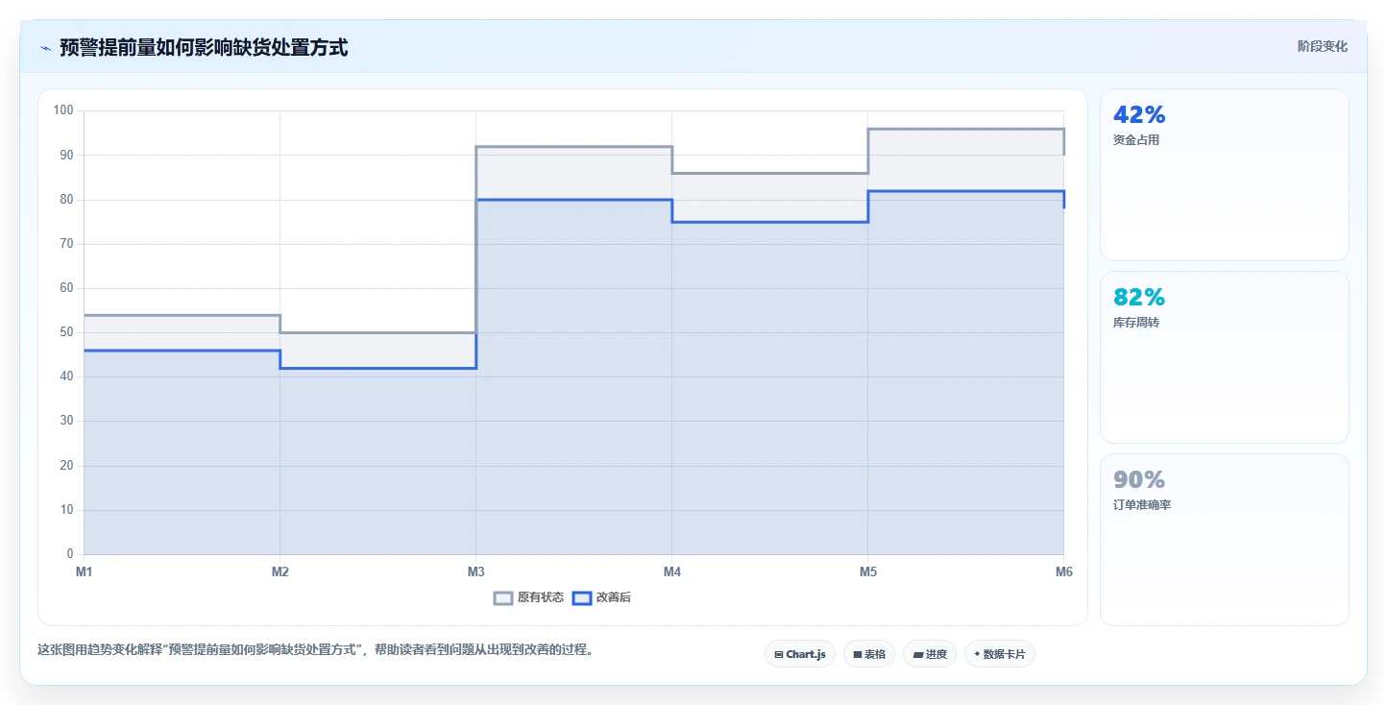This screenshot has width=1387, height=705.
Task: Select the 82% 库存周转 card
Action: pyautogui.click(x=1225, y=357)
